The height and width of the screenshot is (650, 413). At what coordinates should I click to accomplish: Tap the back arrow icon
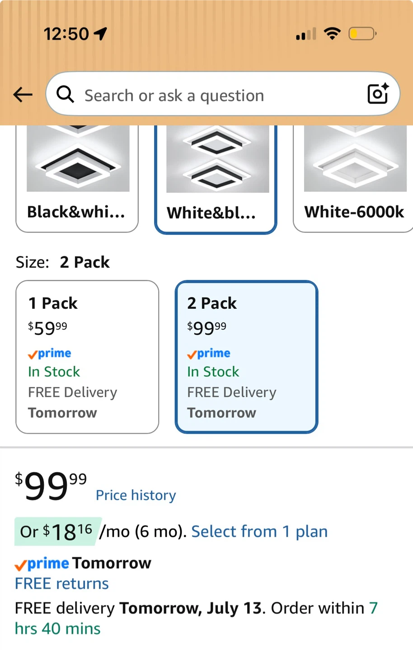(x=23, y=95)
